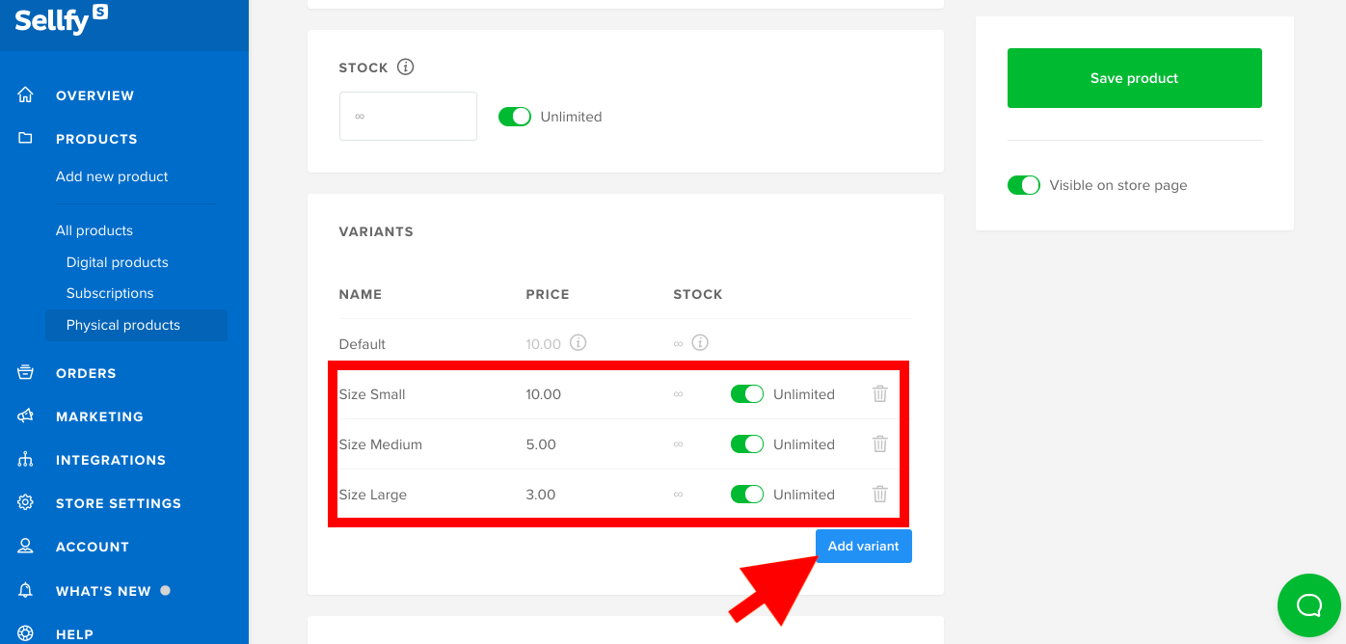Click the Products folder icon

pyautogui.click(x=27, y=138)
